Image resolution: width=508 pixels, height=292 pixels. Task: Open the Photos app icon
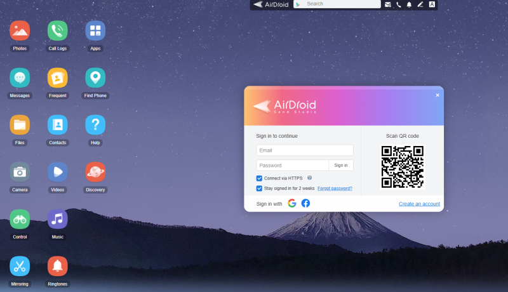click(x=20, y=30)
